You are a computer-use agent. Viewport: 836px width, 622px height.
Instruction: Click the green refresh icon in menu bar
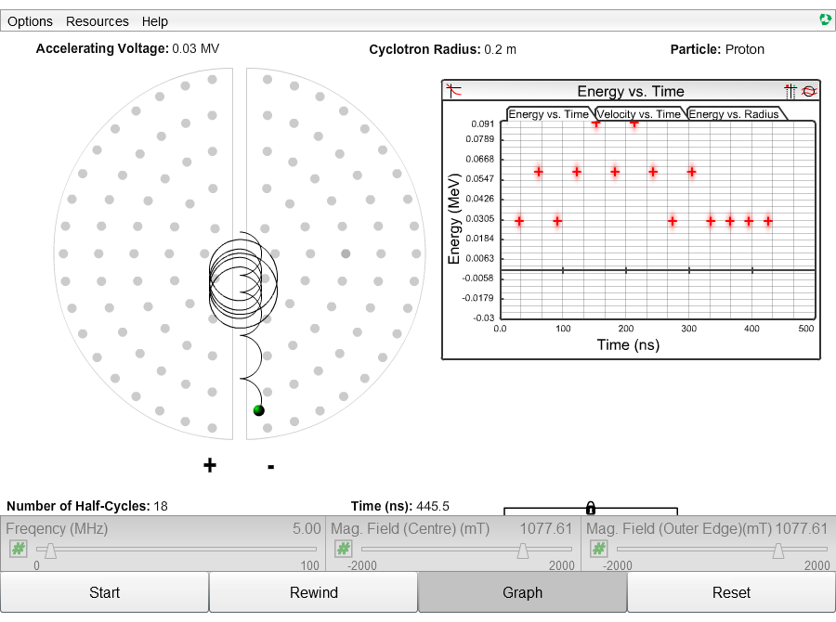coord(825,19)
